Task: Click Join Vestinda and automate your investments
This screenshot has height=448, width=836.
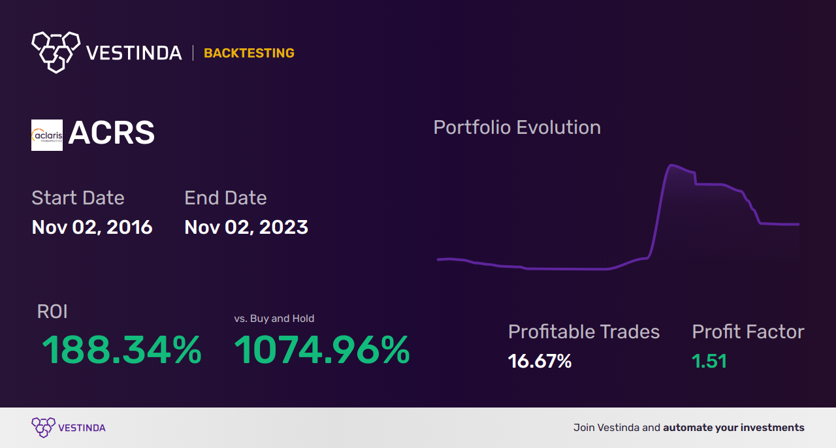Action: [x=689, y=428]
